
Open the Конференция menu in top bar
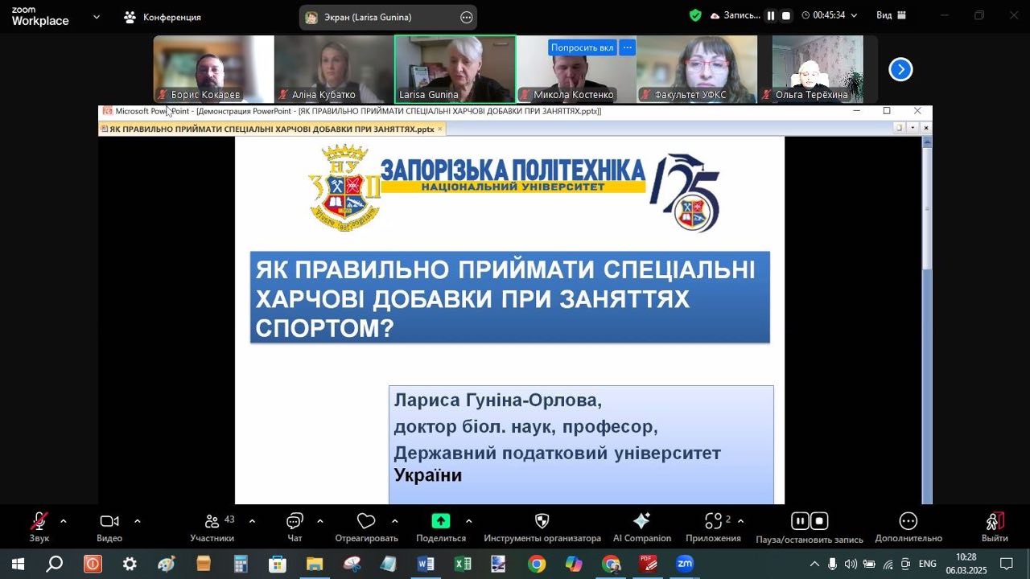(x=163, y=17)
